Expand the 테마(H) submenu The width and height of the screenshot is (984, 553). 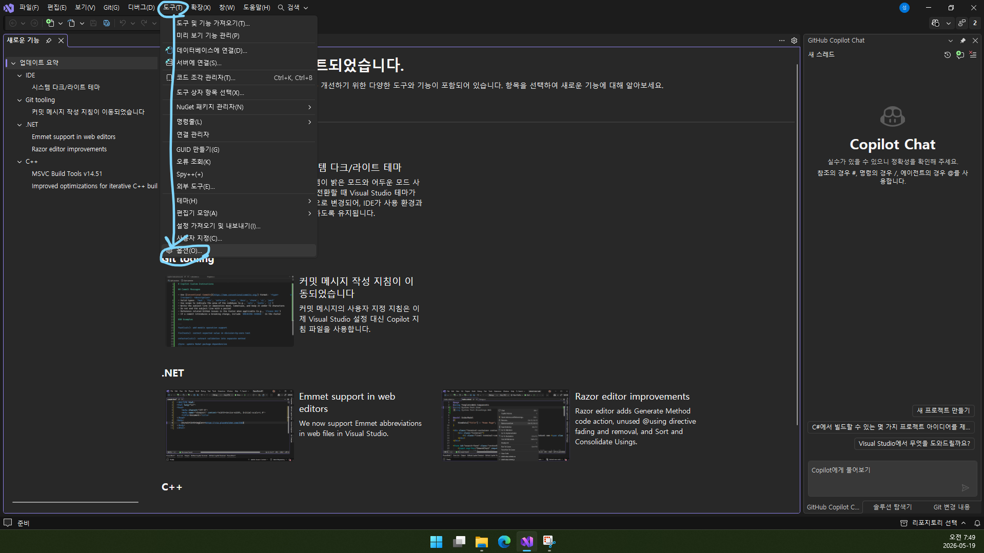click(310, 201)
